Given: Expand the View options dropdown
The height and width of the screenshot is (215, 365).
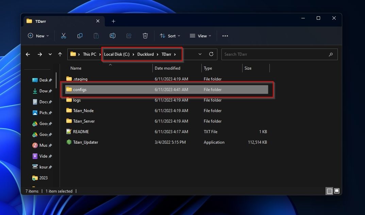Looking at the screenshot, I should (x=200, y=36).
